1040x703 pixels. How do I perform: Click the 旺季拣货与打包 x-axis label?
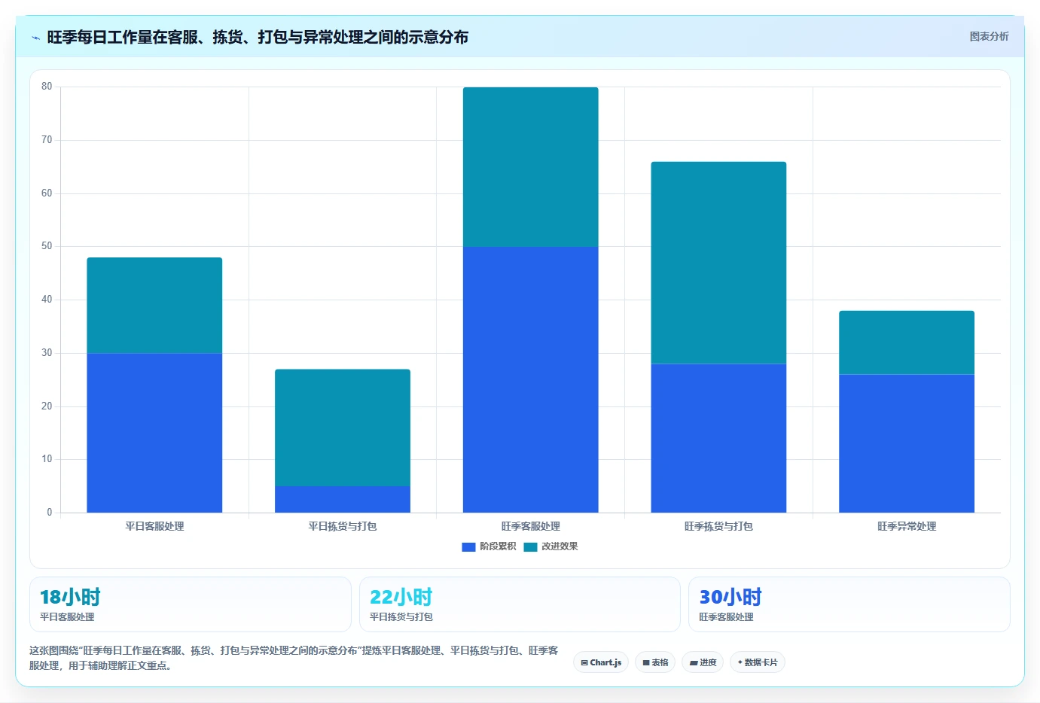coord(718,526)
